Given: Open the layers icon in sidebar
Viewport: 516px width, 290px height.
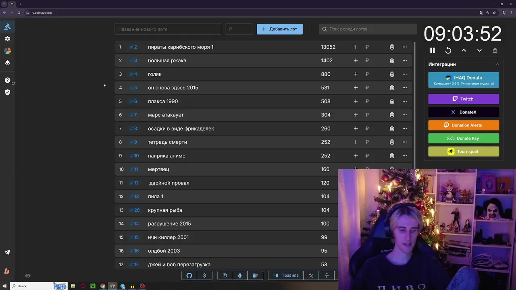Looking at the screenshot, I should pyautogui.click(x=7, y=63).
